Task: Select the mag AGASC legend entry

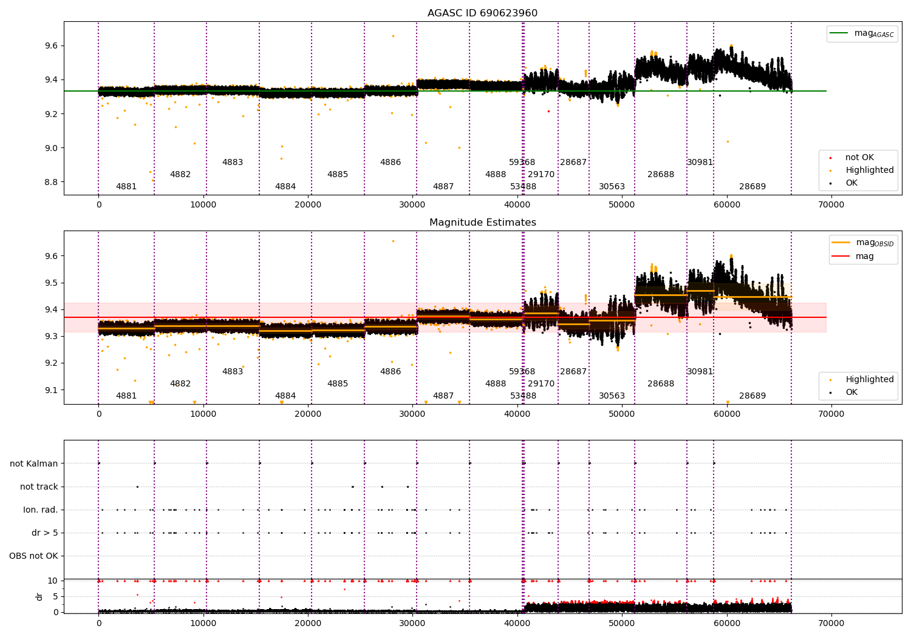Action: click(x=862, y=34)
